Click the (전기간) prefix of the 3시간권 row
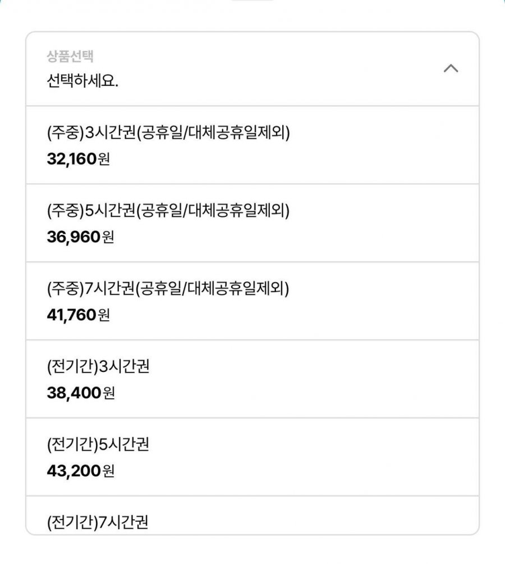 pyautogui.click(x=72, y=367)
